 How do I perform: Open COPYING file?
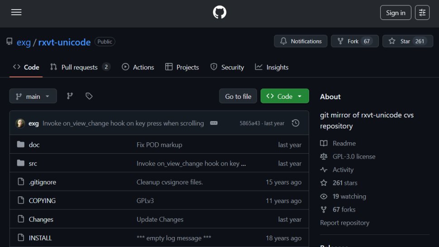click(42, 201)
